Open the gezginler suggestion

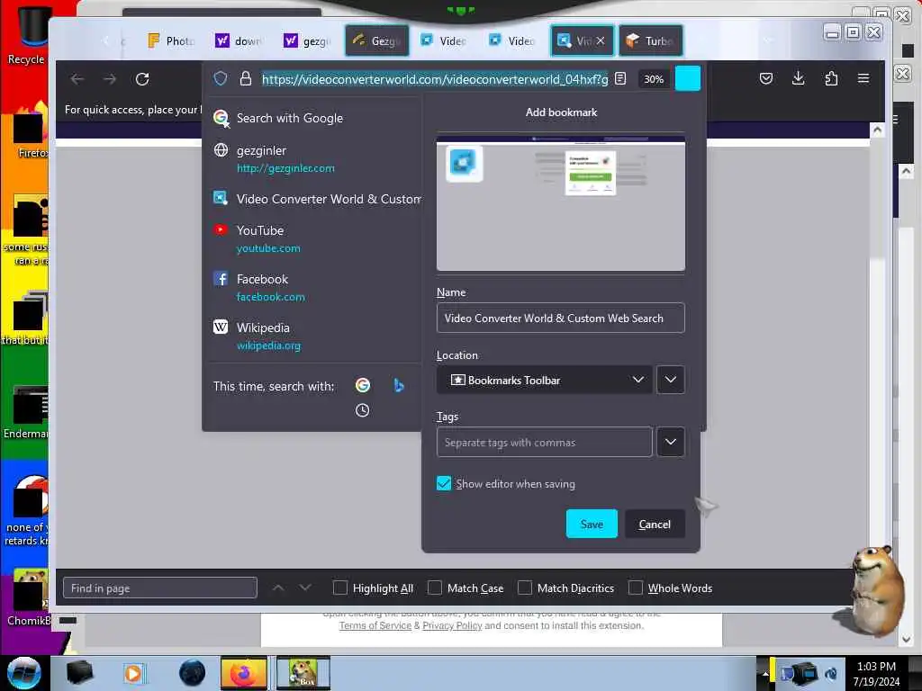pyautogui.click(x=312, y=158)
